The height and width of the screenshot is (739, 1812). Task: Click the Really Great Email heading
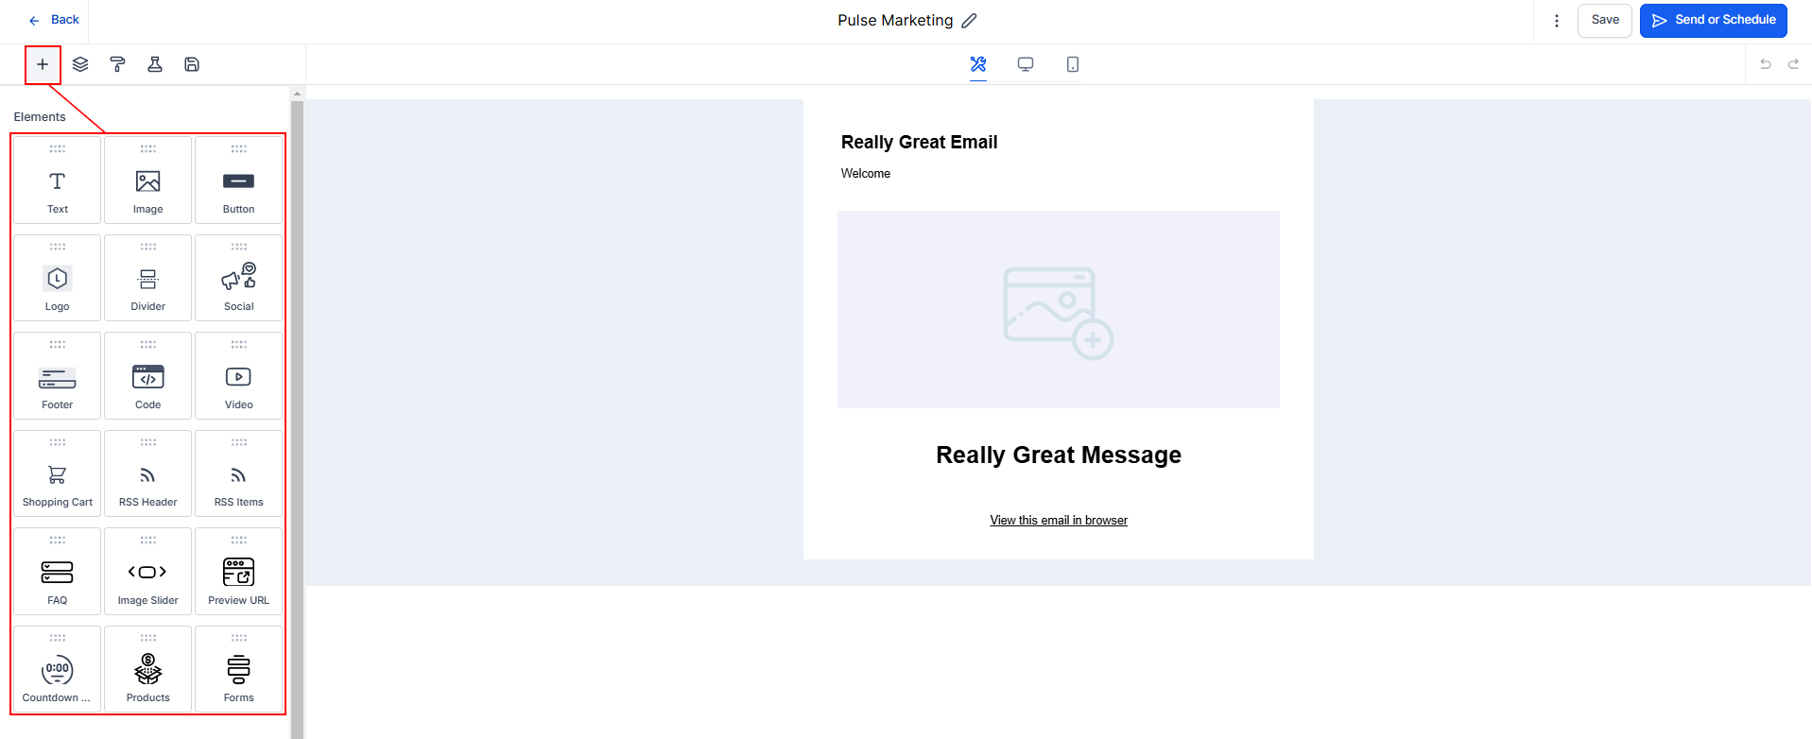920,142
